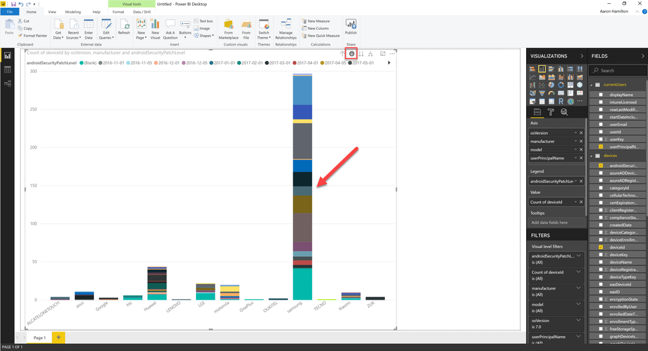Open the Format ribbon tab
Image resolution: width=648 pixels, height=351 pixels.
point(118,12)
